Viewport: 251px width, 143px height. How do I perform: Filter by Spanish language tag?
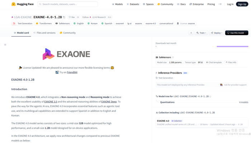tap(107, 24)
